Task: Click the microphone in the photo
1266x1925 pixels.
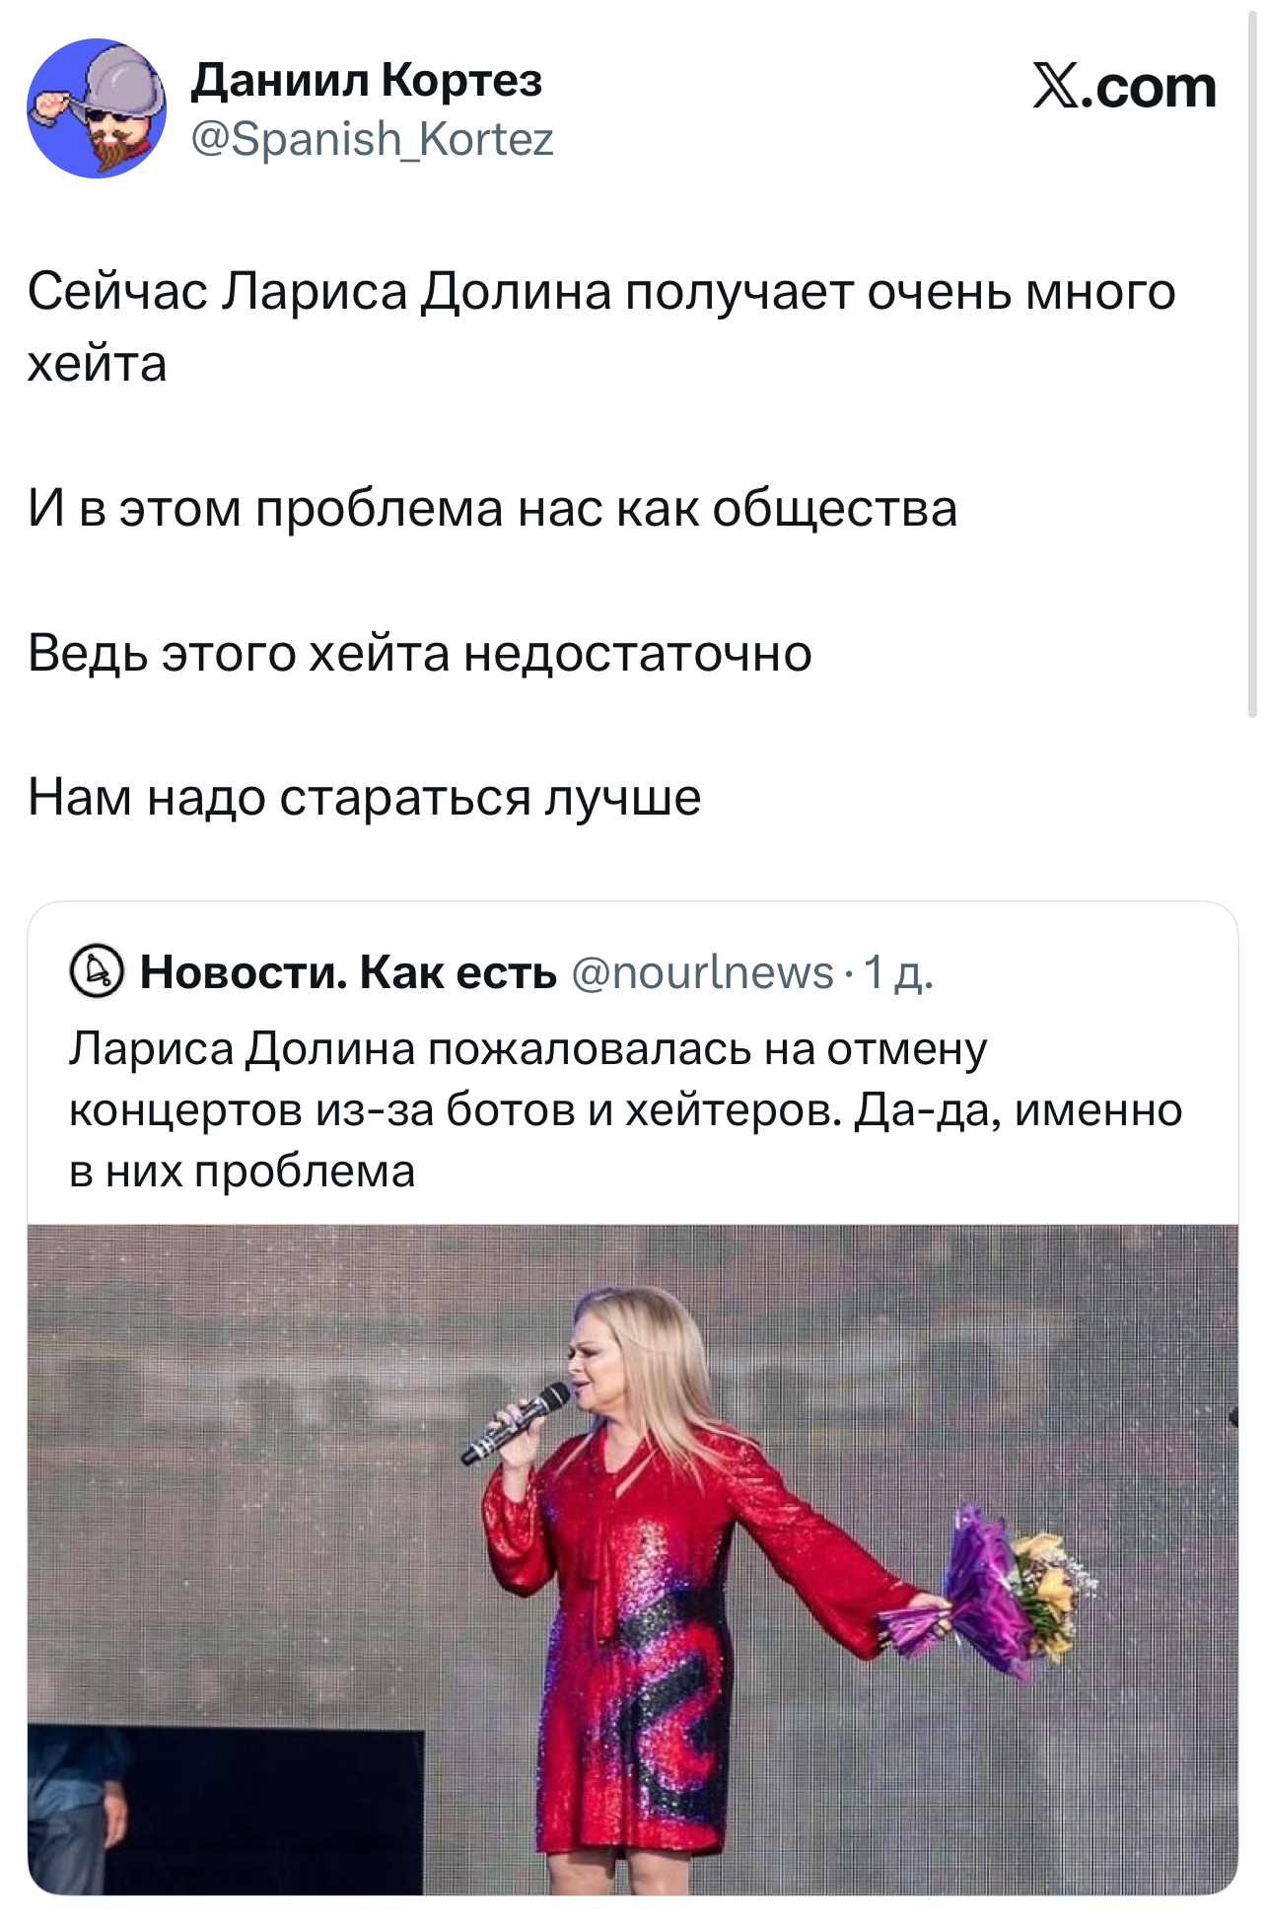Action: 517,1421
